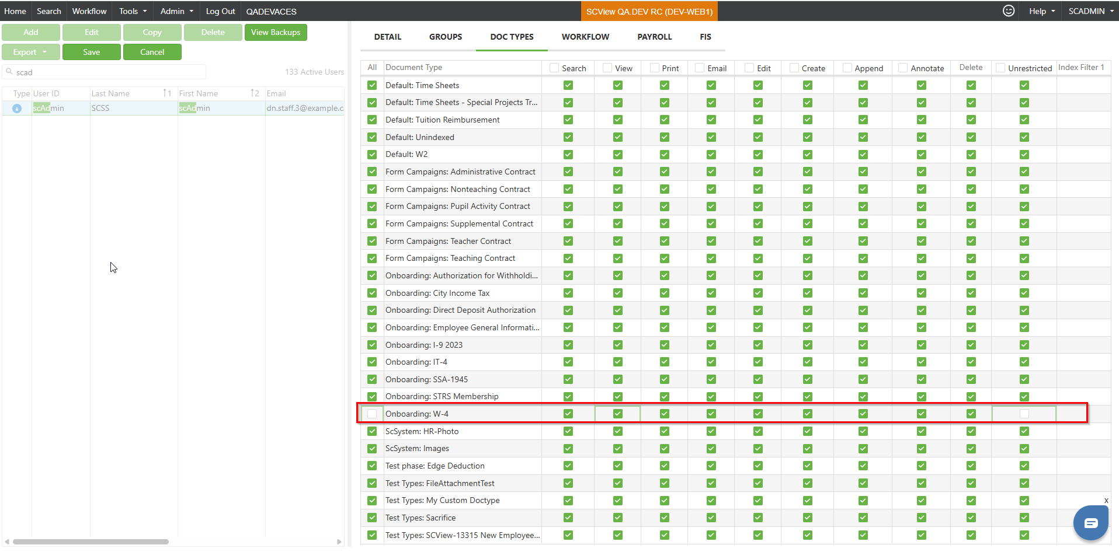Click the horizontal scrollbar under user list

coord(91,541)
